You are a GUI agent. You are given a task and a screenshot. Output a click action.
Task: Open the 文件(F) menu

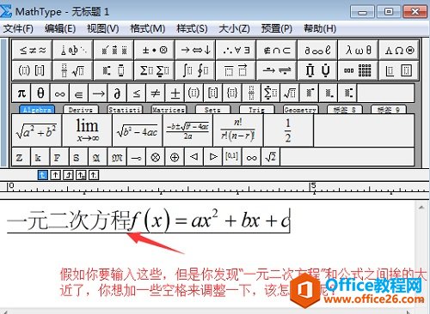(x=18, y=28)
